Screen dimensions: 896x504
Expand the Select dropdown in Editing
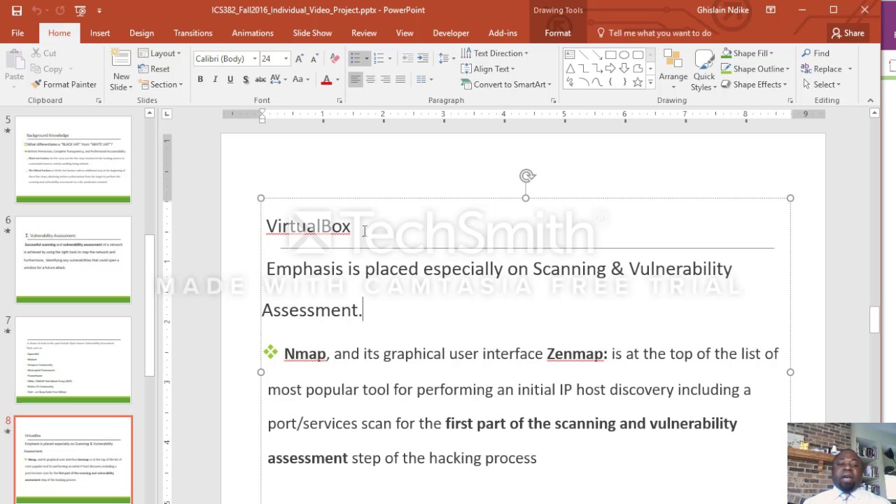[821, 85]
